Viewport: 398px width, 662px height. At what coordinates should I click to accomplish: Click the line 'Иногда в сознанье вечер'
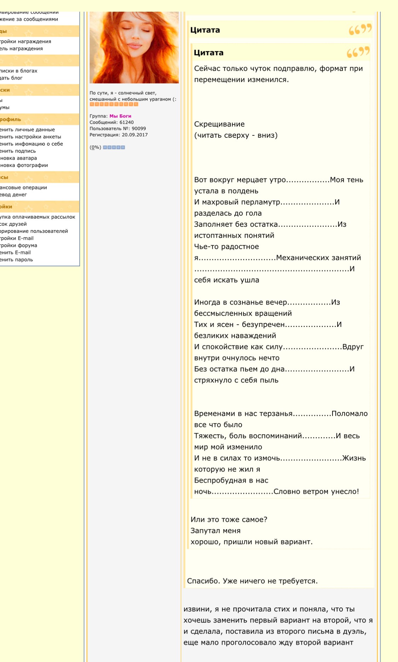pyautogui.click(x=241, y=302)
